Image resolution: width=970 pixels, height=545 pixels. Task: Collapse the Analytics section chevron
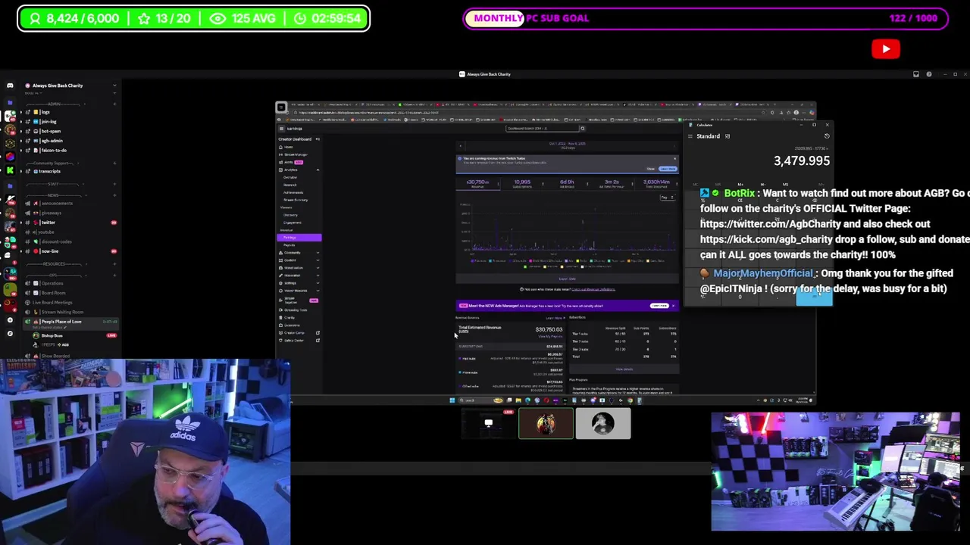(318, 170)
